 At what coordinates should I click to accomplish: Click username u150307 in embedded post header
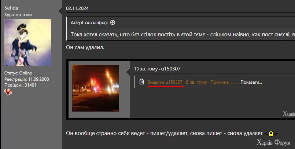171,69
